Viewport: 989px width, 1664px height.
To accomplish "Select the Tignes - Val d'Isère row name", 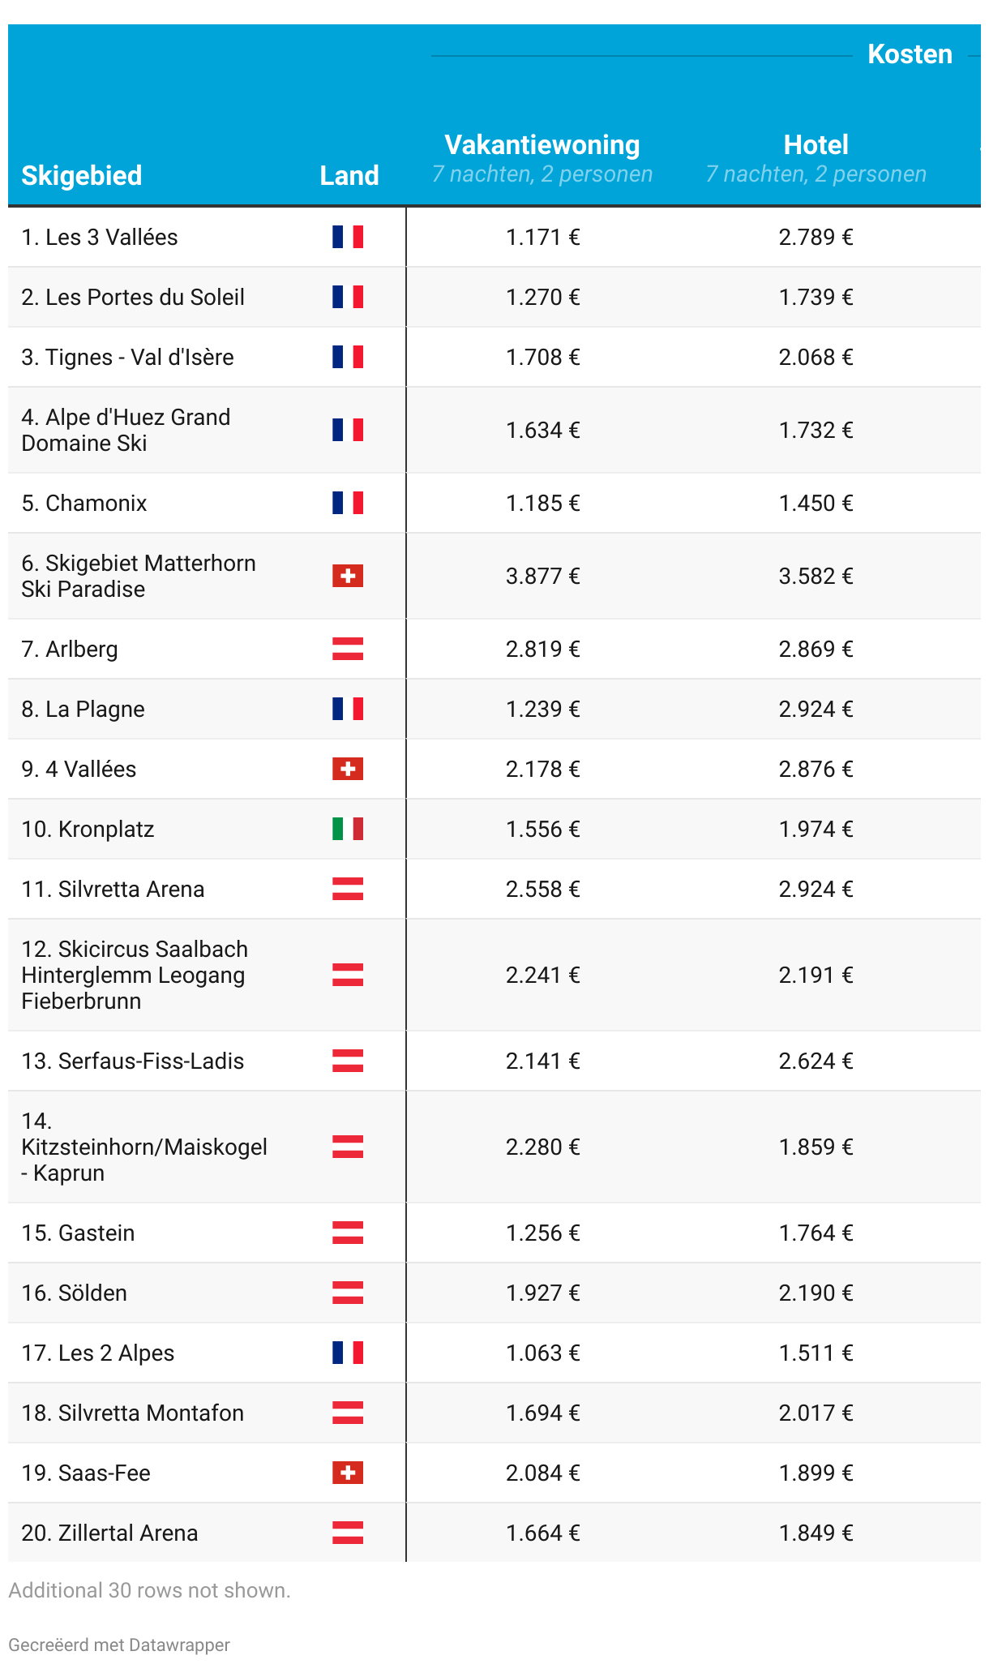I will [x=127, y=357].
